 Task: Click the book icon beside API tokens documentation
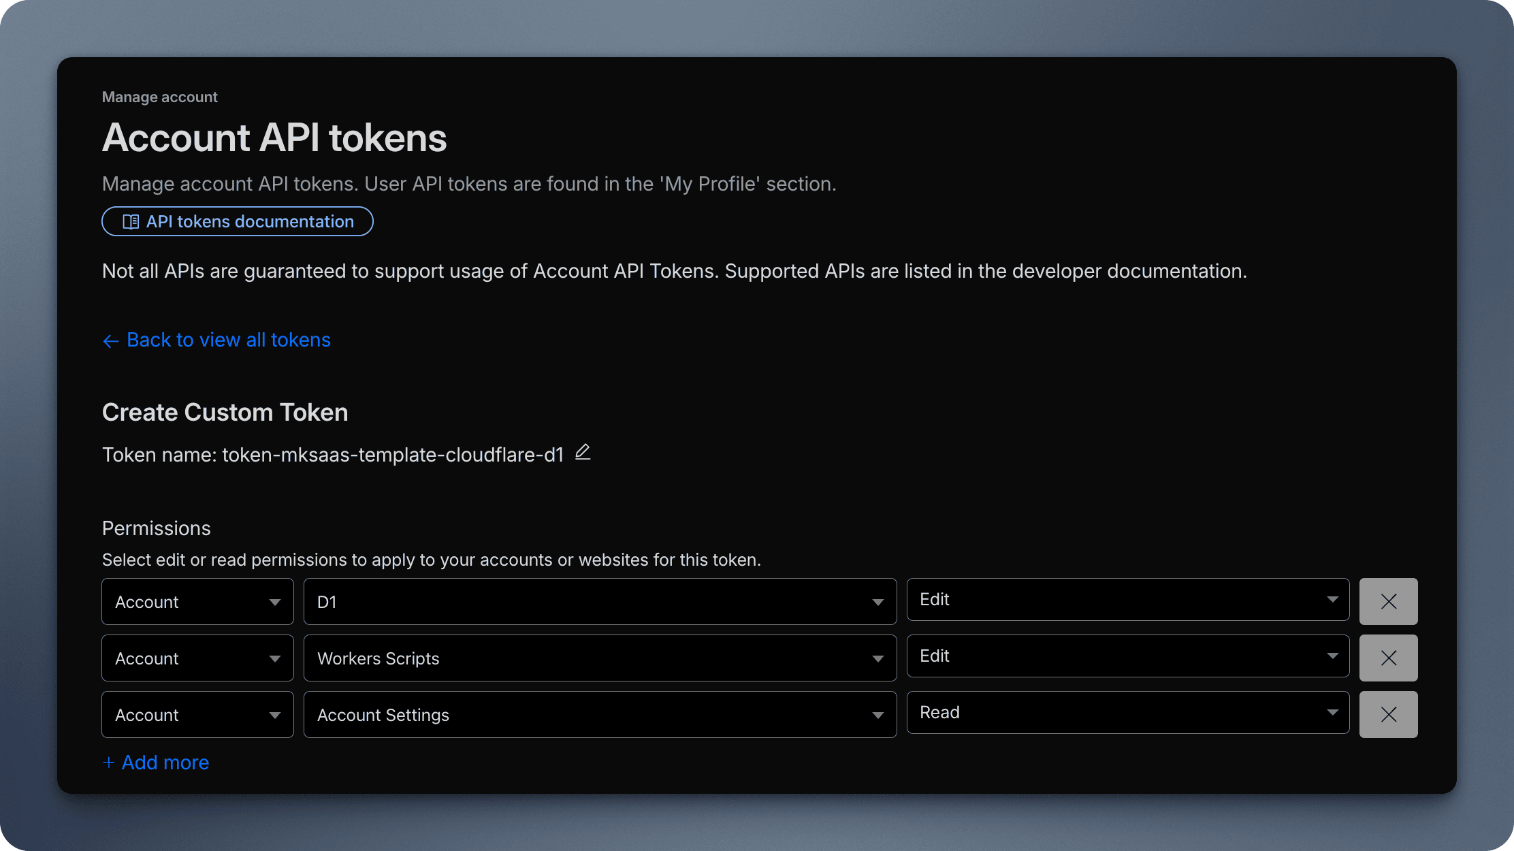(131, 222)
